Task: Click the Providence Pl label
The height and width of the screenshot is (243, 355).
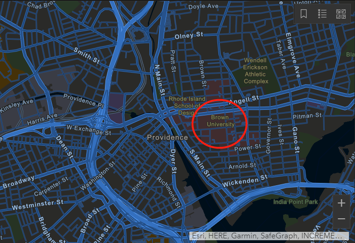Action: pyautogui.click(x=84, y=101)
